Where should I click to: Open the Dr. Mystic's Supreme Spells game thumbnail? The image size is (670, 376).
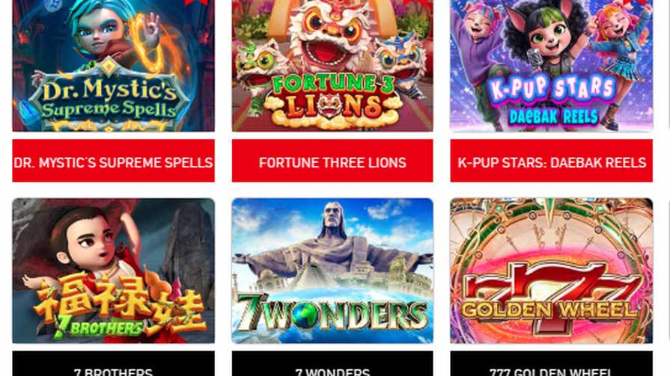[x=113, y=65]
